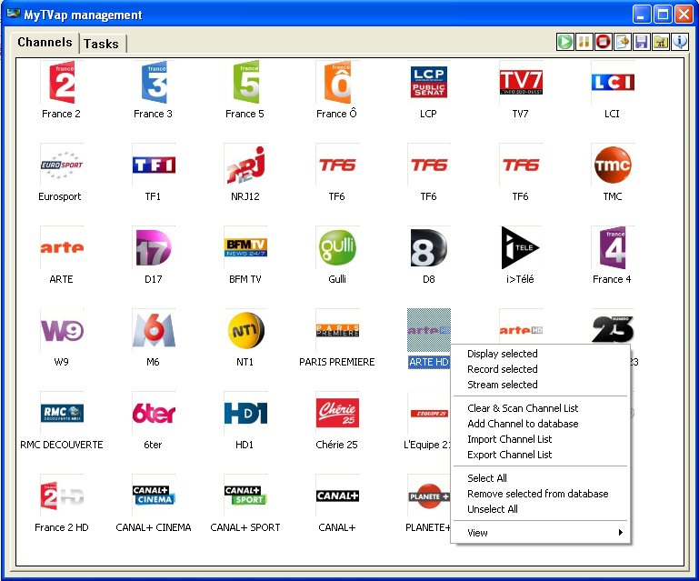
Task: Click the highlighted ARTE HD channel thumbnail
Action: coord(429,330)
